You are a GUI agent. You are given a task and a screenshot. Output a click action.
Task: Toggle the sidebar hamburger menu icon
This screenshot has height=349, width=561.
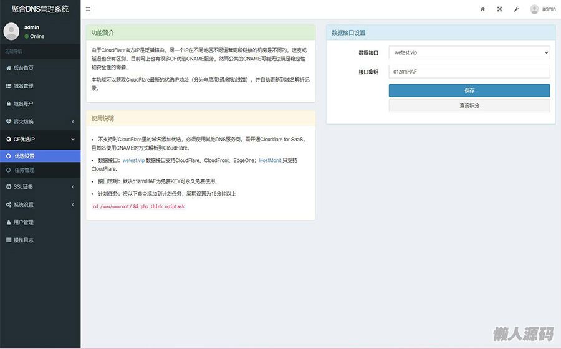tap(88, 9)
